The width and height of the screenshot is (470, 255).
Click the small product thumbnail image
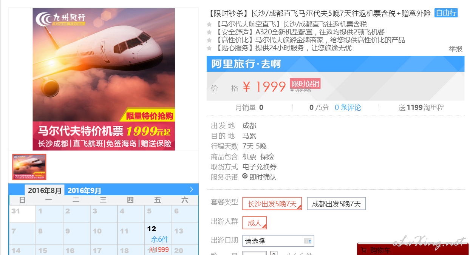point(29,167)
